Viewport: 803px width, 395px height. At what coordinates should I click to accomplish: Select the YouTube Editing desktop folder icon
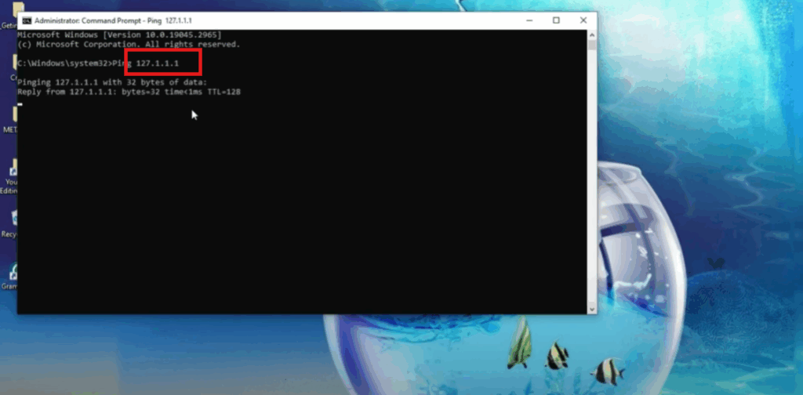click(10, 169)
